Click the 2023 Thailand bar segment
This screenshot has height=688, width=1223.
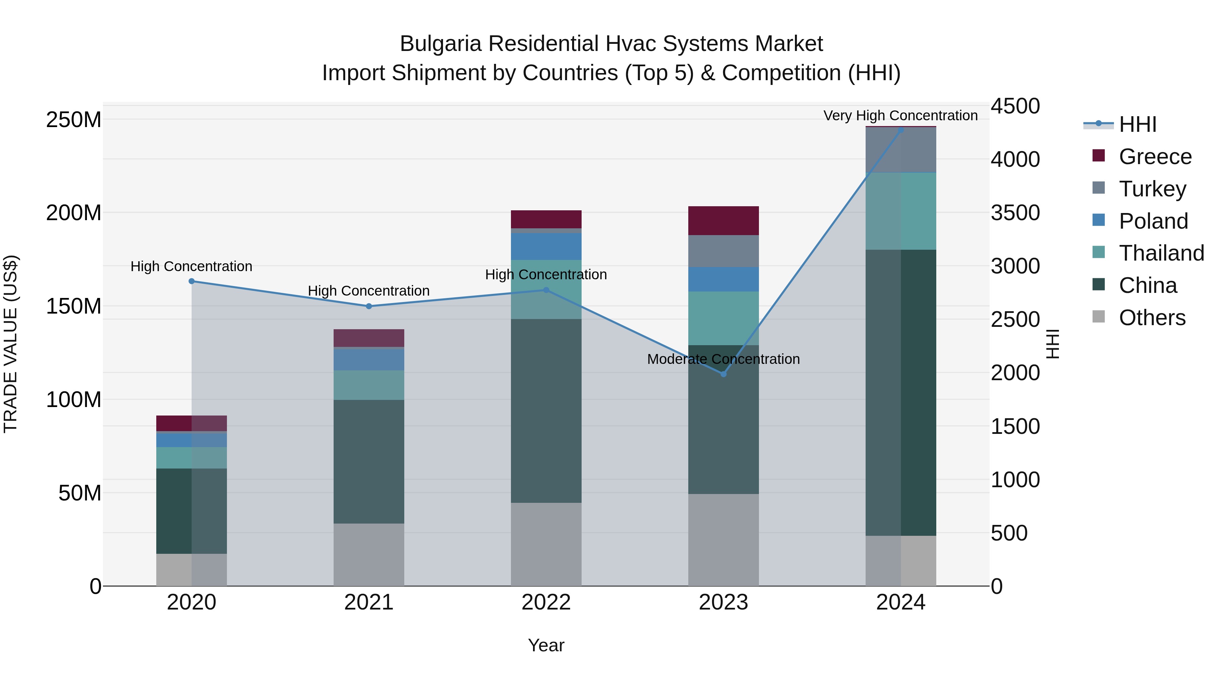pos(724,318)
